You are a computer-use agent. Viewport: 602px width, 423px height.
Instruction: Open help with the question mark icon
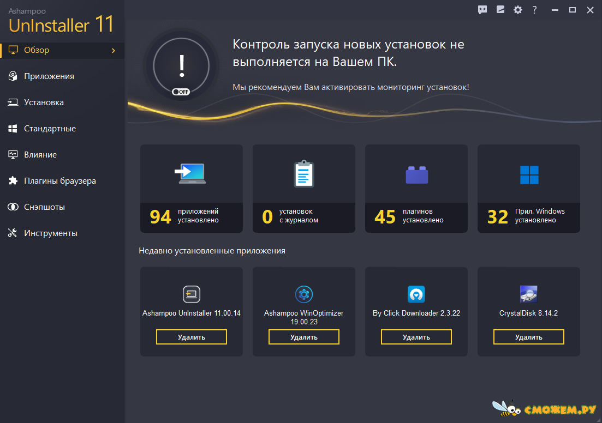[534, 10]
